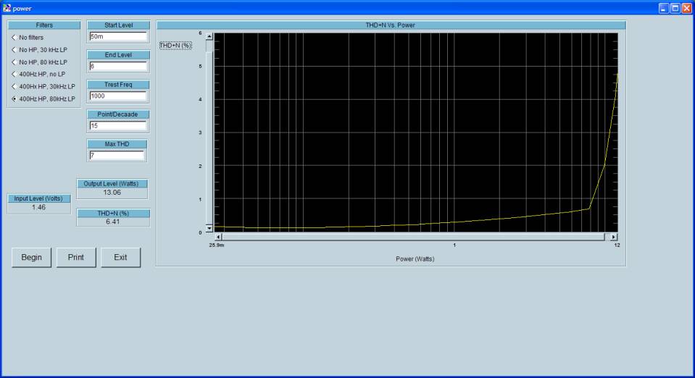Select the No HP, 80 kHz LP filter
The width and height of the screenshot is (695, 378).
(x=14, y=62)
